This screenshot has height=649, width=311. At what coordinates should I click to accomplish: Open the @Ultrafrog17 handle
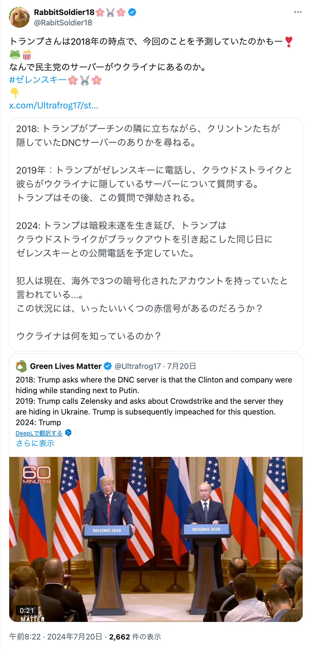pos(138,366)
